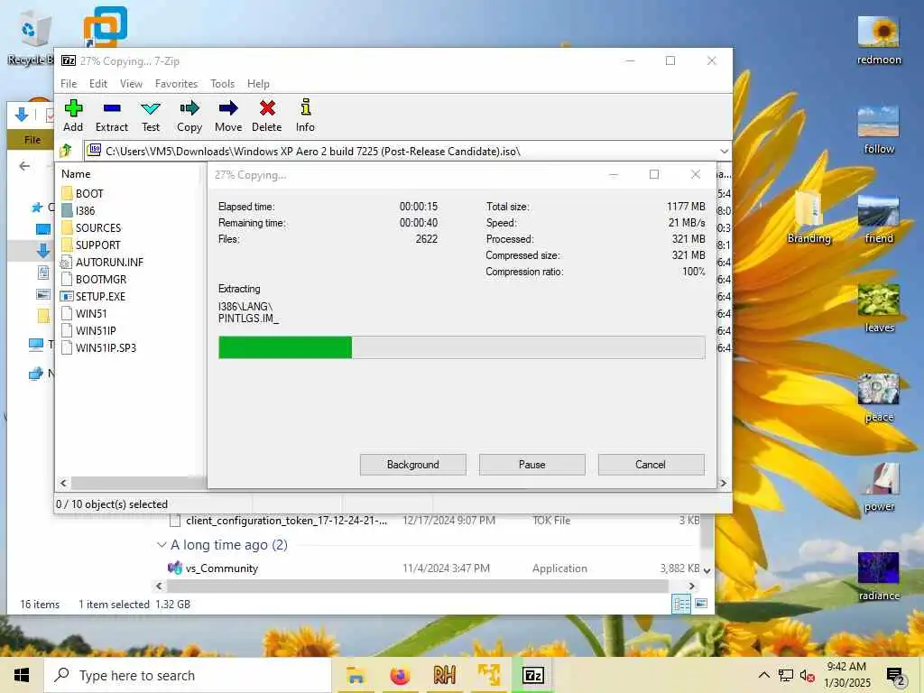Open the File menu in 7-Zip
Viewport: 924px width, 693px height.
coord(69,84)
